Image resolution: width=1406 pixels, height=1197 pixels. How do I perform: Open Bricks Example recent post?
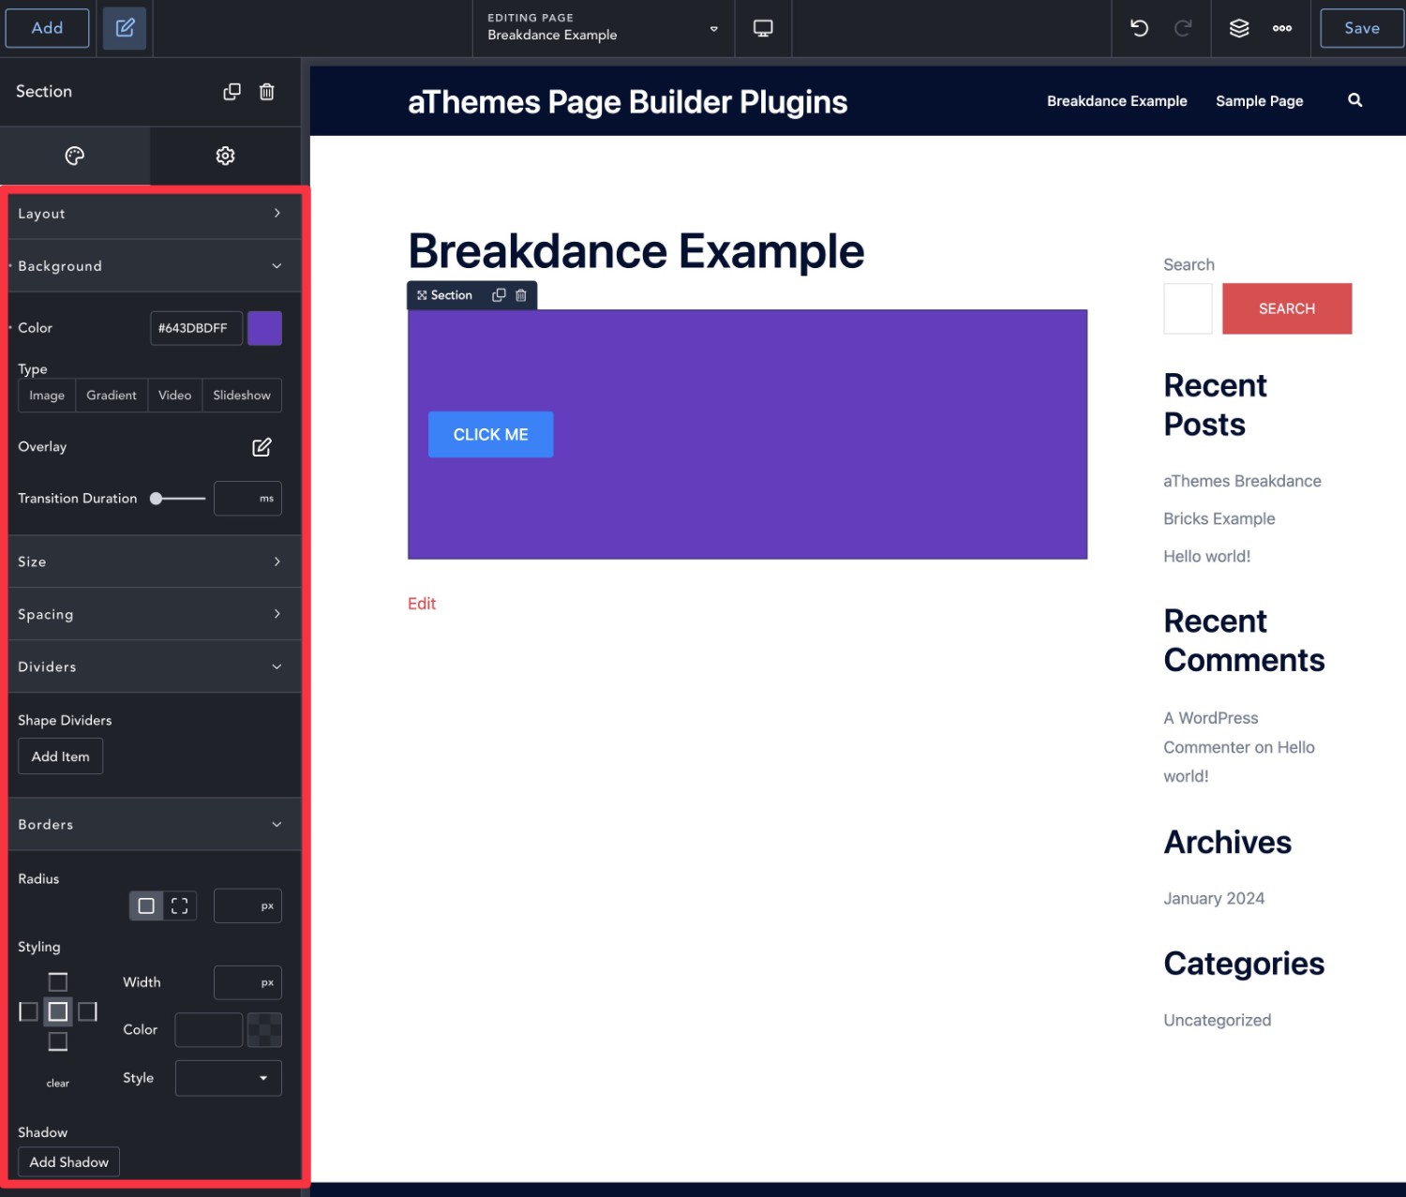click(1219, 518)
